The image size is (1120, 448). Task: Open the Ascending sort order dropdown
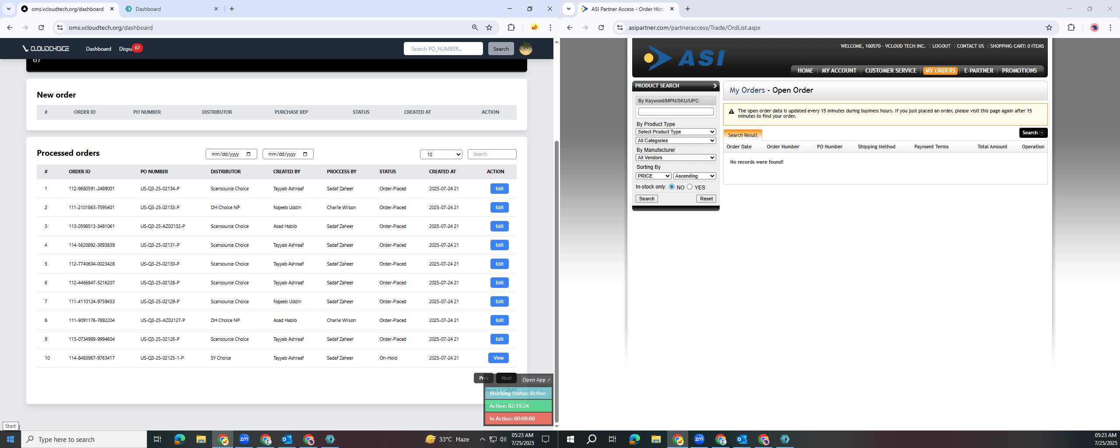tap(694, 176)
